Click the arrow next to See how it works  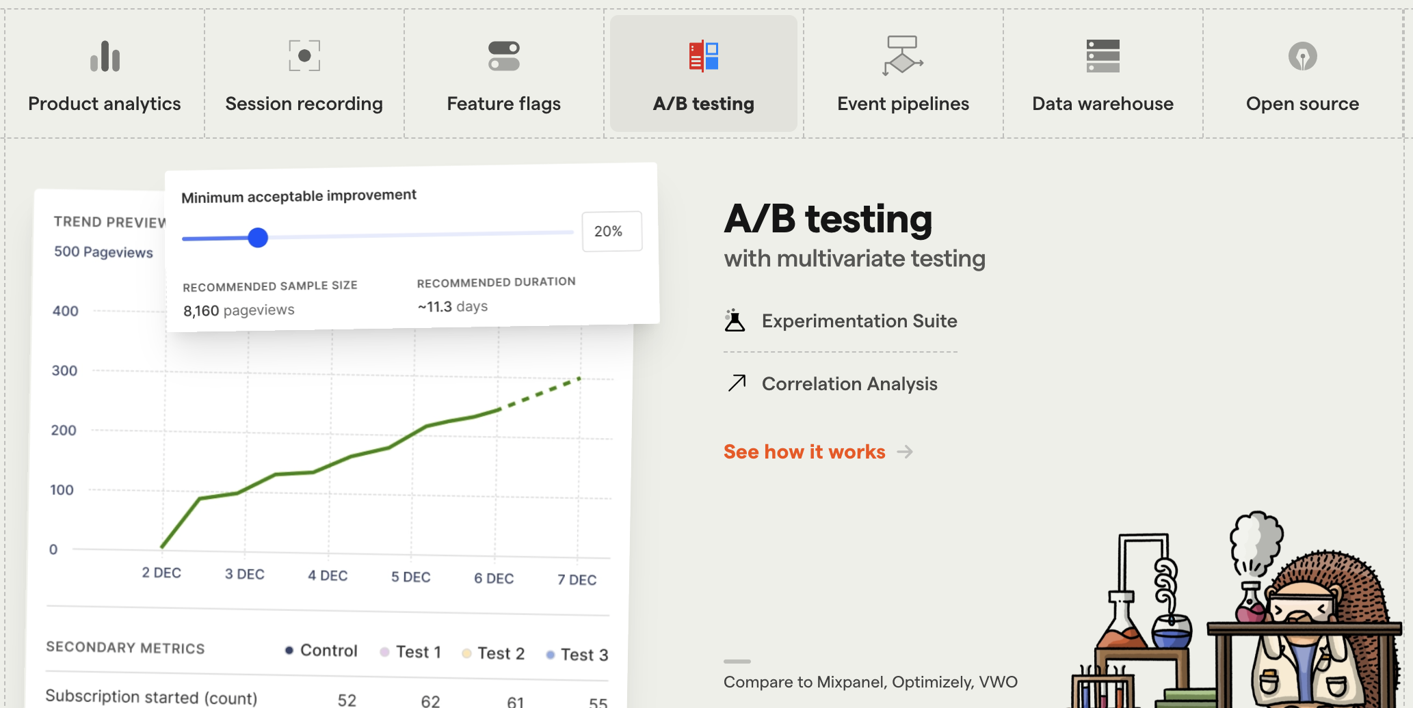905,452
